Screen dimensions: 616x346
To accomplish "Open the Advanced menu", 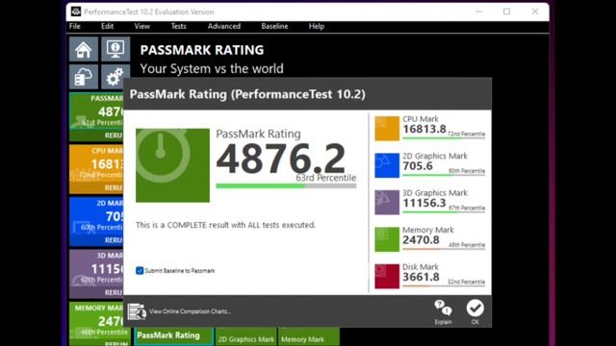I will (x=224, y=26).
